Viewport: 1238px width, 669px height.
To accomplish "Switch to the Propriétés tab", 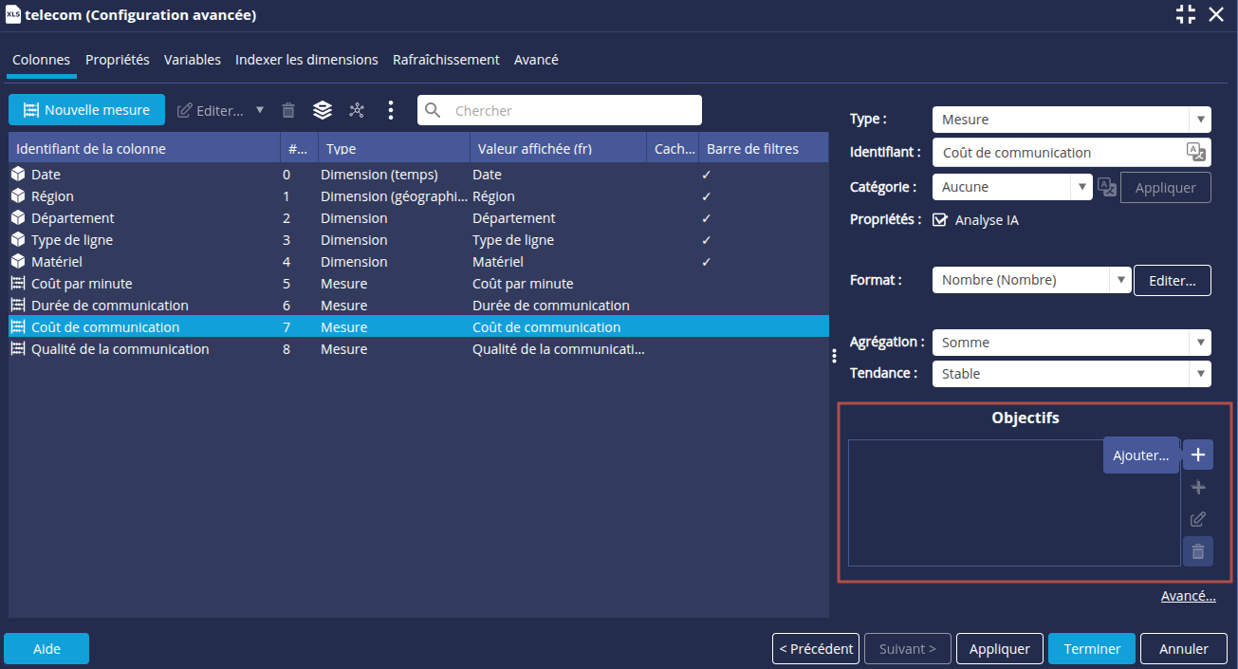I will pyautogui.click(x=118, y=60).
